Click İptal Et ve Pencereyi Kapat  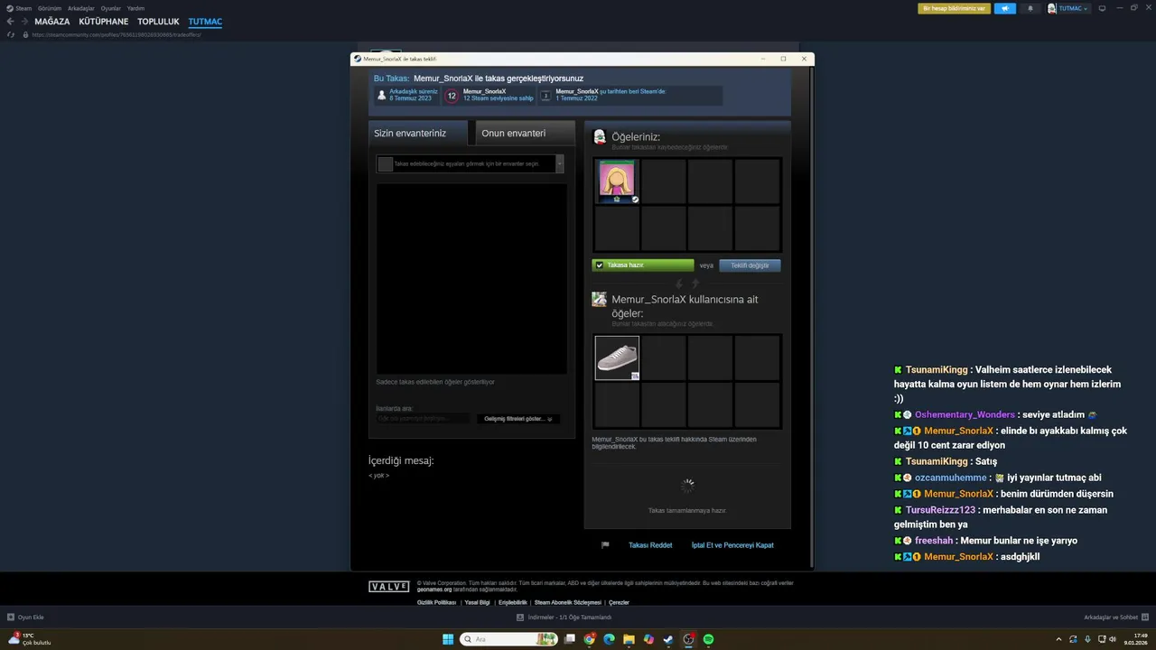732,545
